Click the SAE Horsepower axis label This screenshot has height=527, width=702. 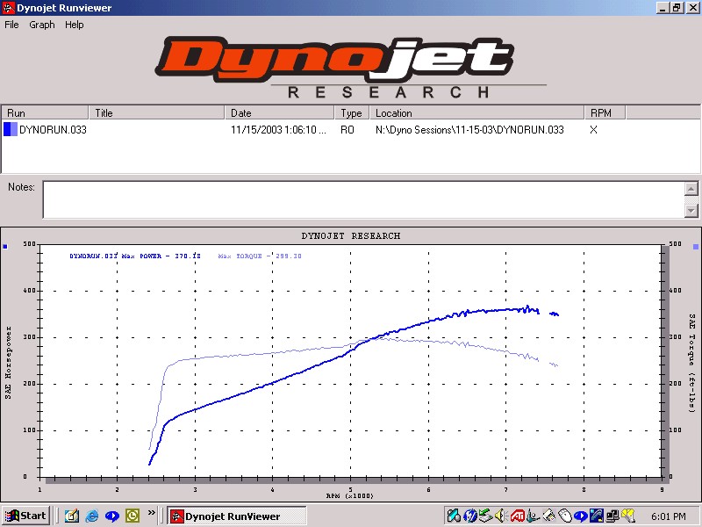click(x=8, y=362)
